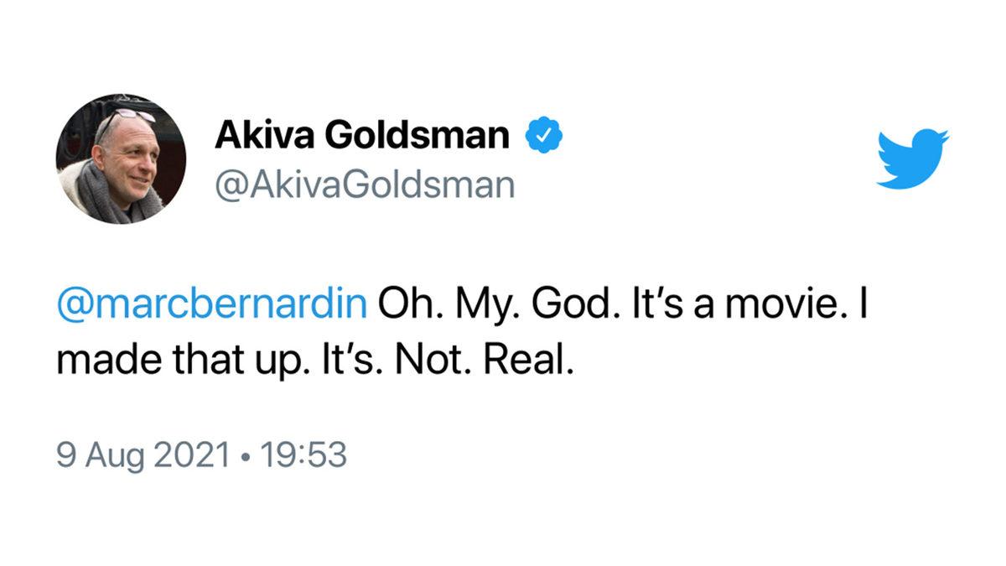
Task: Open Akiva Goldsman's round profile photo
Action: 109,159
